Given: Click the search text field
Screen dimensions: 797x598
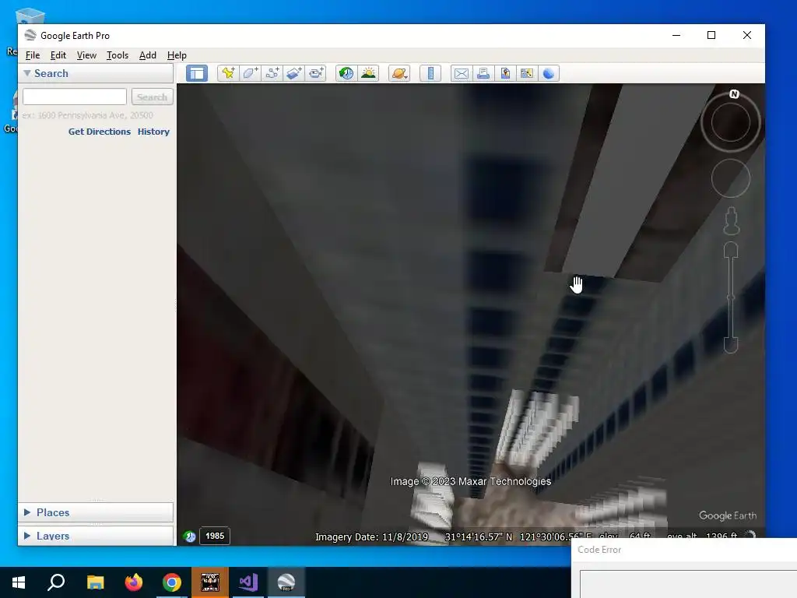Looking at the screenshot, I should tap(75, 97).
